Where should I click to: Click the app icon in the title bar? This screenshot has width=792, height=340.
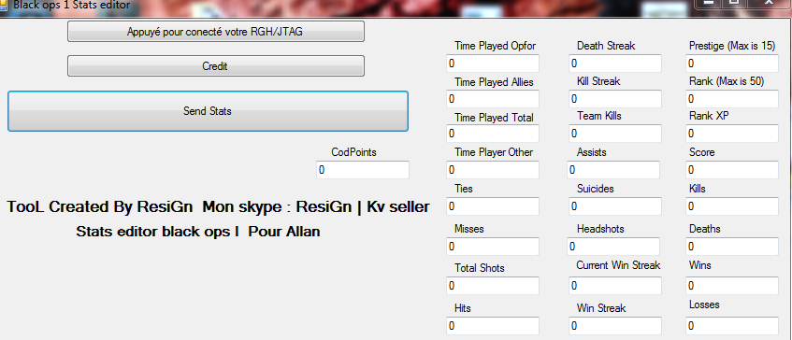pyautogui.click(x=3, y=5)
